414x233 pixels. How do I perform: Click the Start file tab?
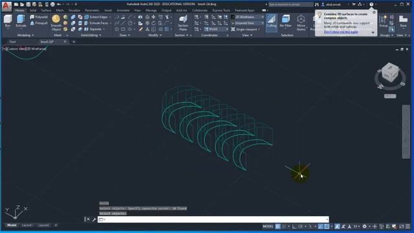coord(12,41)
